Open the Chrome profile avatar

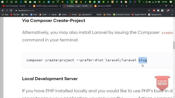point(168,10)
